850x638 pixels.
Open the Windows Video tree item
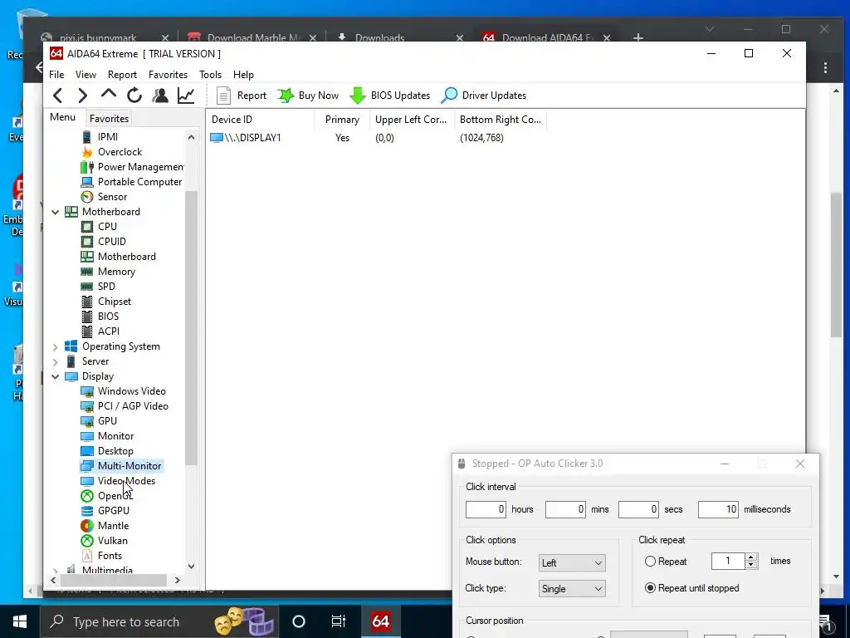tap(124, 390)
